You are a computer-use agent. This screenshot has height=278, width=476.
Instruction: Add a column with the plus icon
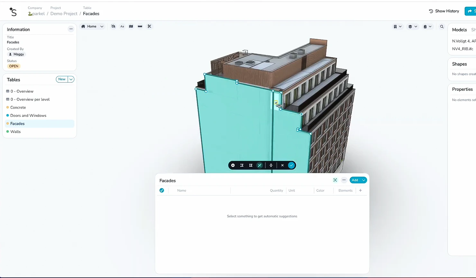(x=361, y=190)
